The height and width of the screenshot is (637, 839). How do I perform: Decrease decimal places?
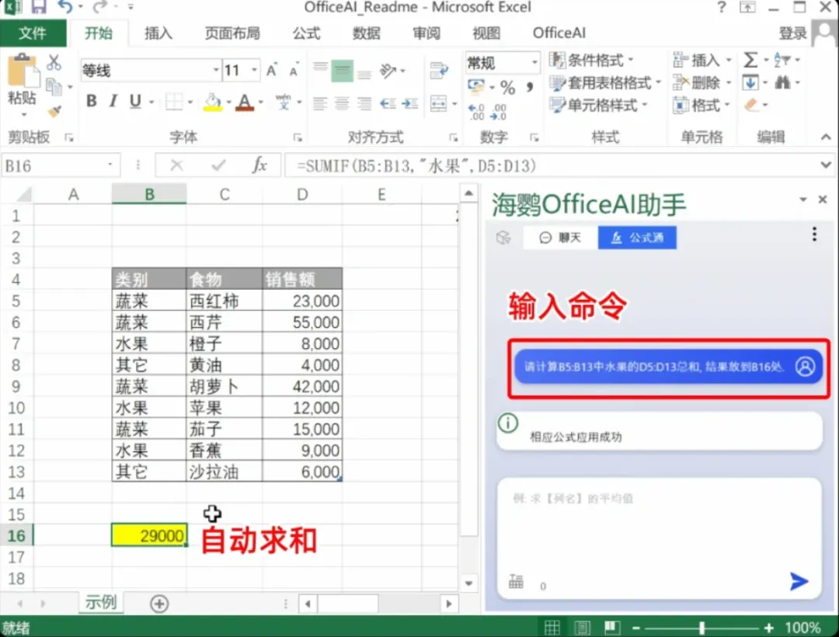[499, 112]
